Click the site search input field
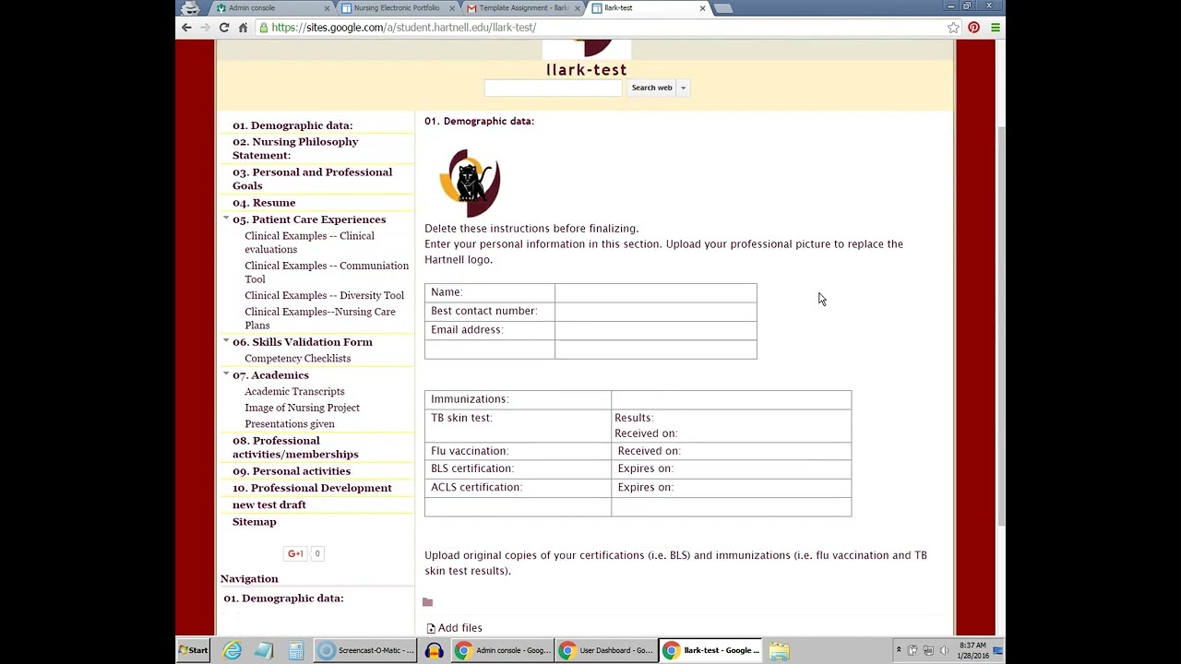The width and height of the screenshot is (1181, 664). (553, 88)
